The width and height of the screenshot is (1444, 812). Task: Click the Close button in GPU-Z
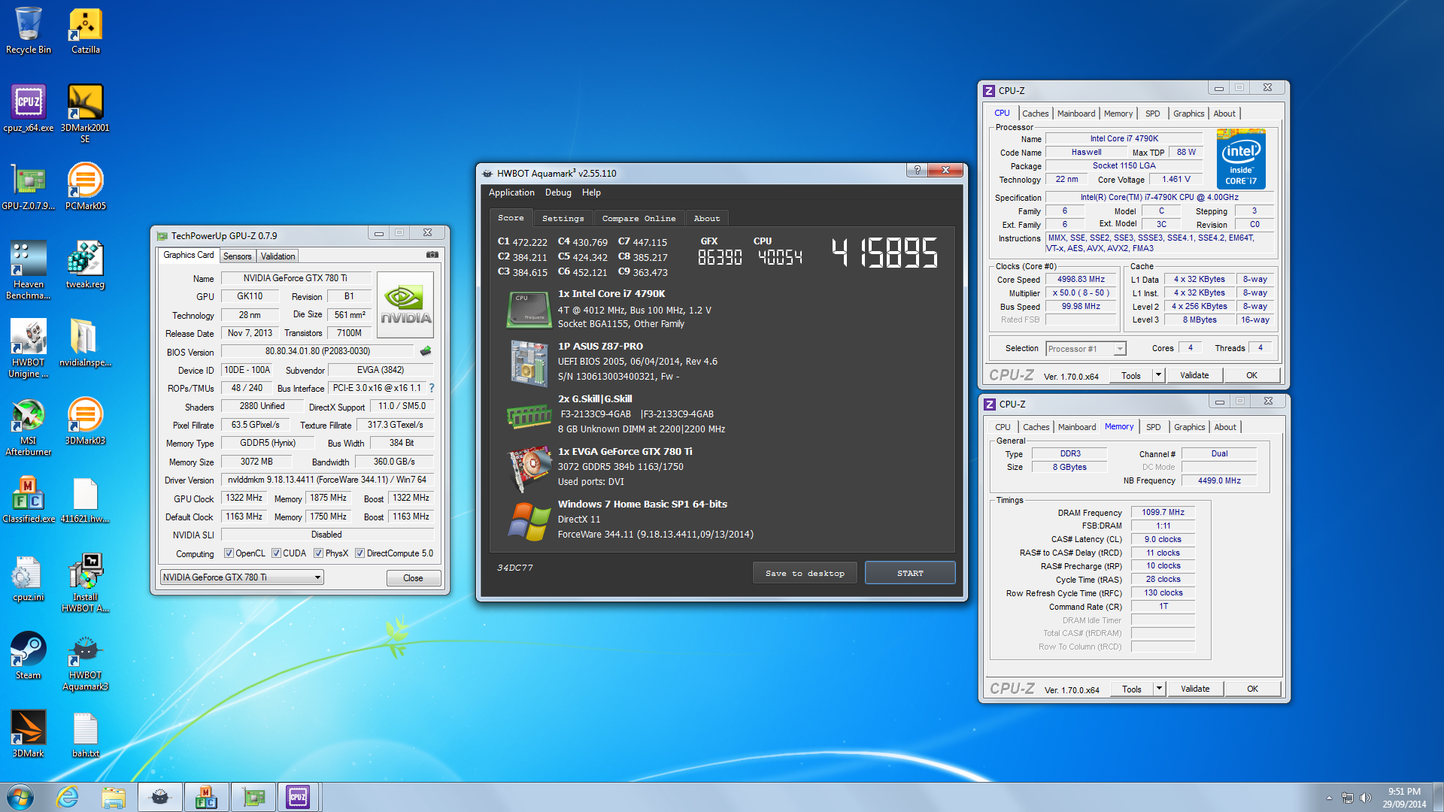[x=413, y=578]
